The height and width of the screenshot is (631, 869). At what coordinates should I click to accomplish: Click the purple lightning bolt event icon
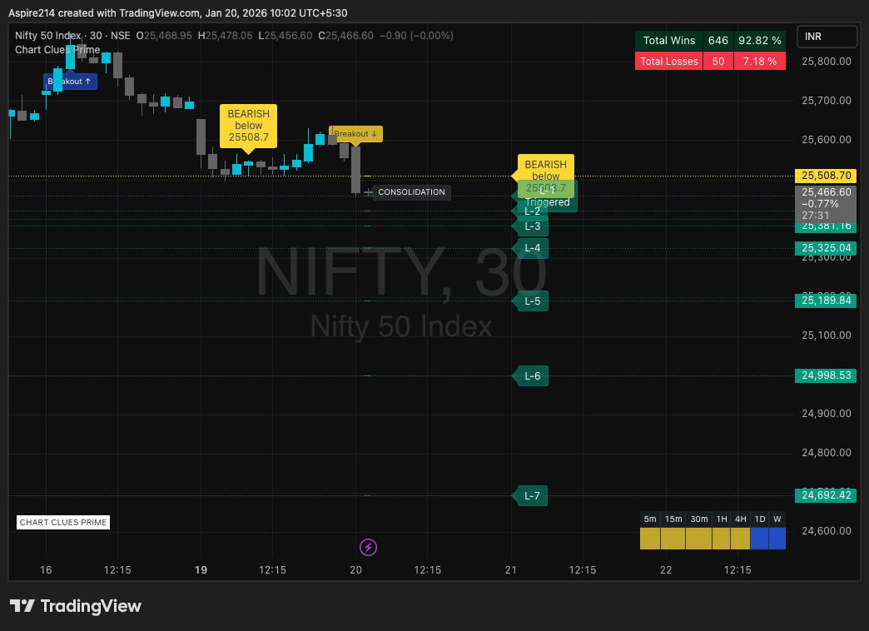click(x=368, y=547)
